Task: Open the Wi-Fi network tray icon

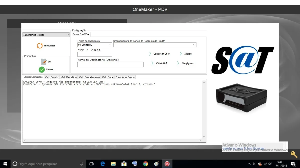Action: point(265,164)
